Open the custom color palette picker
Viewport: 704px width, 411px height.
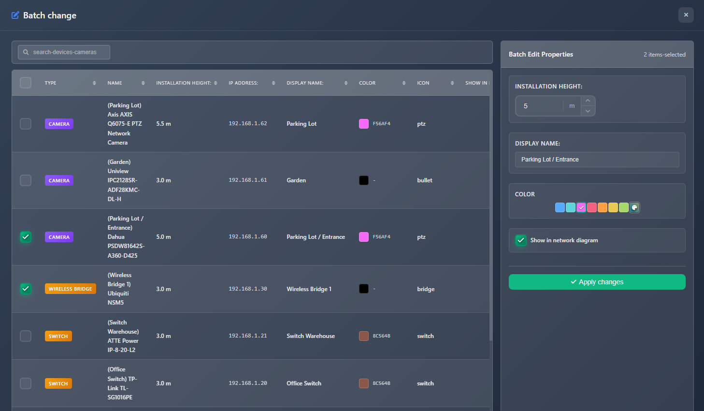pyautogui.click(x=634, y=207)
